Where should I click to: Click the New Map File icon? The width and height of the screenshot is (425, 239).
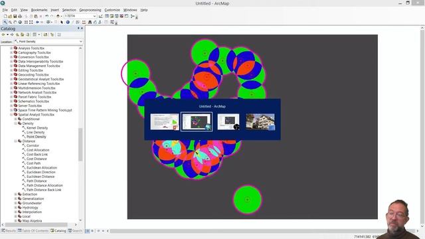coord(5,16)
